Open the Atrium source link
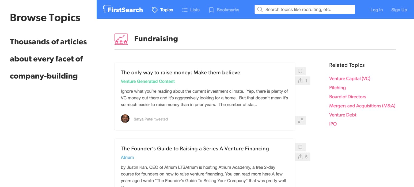414x187 pixels. tap(127, 157)
